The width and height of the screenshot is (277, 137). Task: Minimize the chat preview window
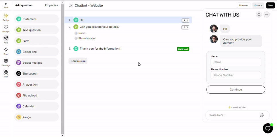(267, 15)
